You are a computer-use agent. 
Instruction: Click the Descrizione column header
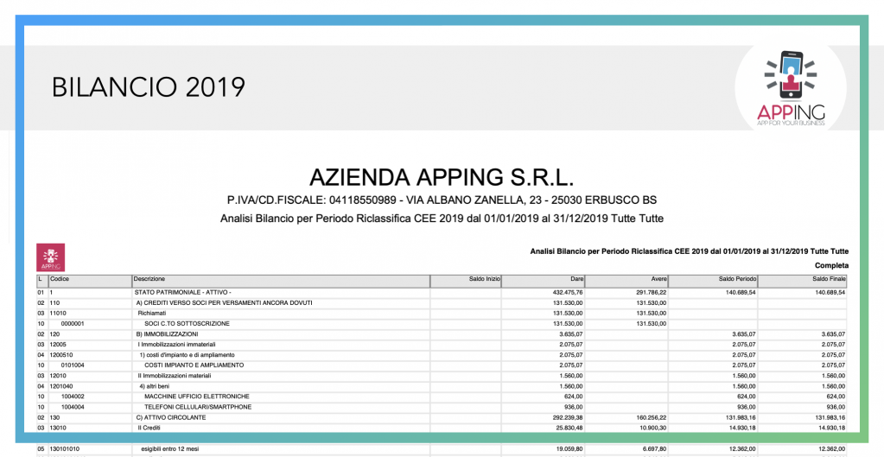[x=281, y=280]
